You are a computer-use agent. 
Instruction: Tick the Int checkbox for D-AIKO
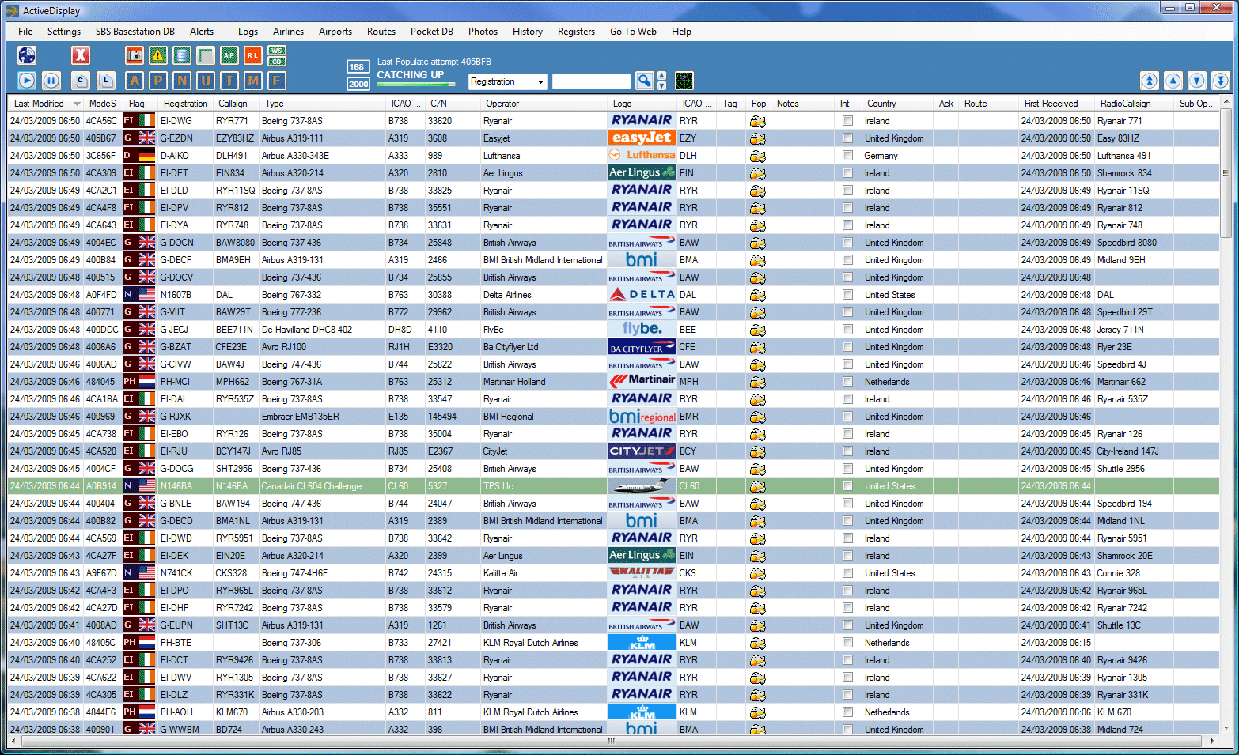847,156
